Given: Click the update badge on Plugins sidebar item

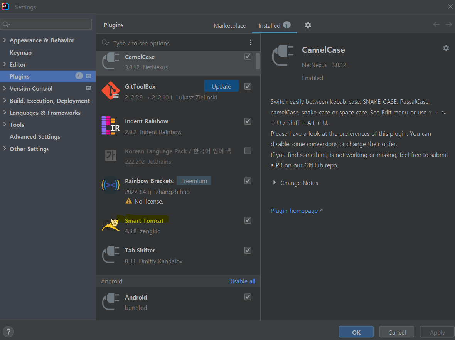Looking at the screenshot, I should [79, 76].
